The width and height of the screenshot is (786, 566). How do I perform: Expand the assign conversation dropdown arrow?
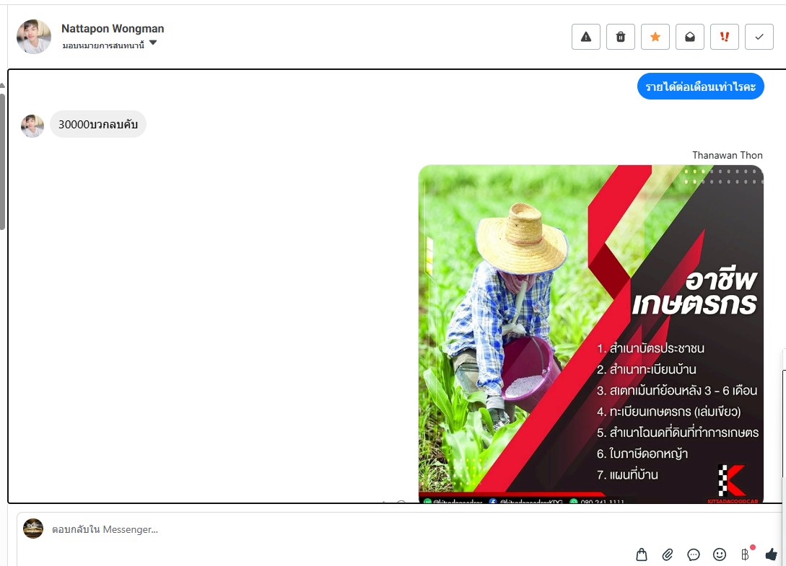tap(153, 43)
